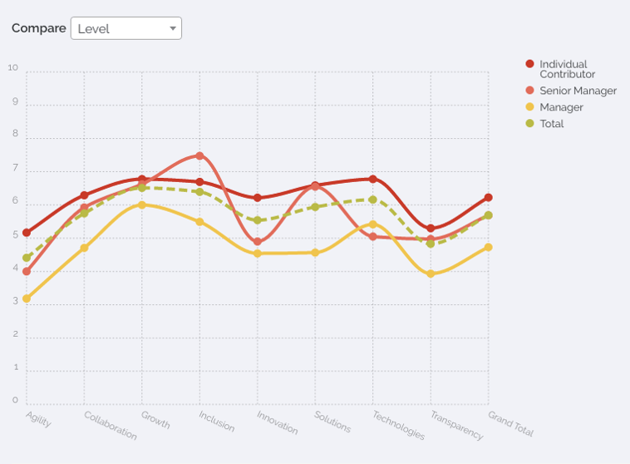
Task: Click the olive Total legend dot
Action: pyautogui.click(x=529, y=124)
